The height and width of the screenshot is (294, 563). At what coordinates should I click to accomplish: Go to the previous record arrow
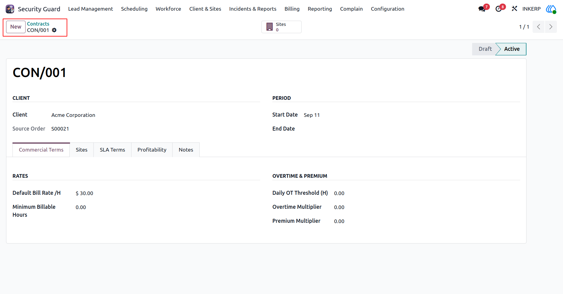click(x=538, y=27)
